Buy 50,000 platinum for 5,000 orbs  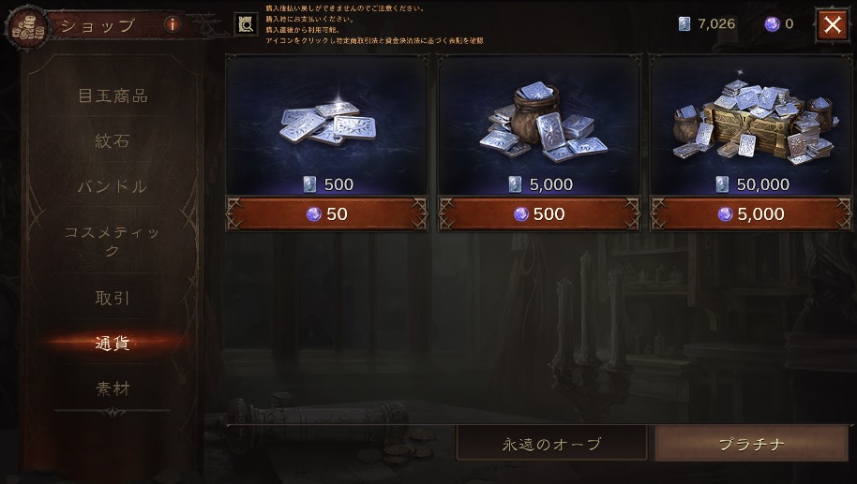click(751, 213)
